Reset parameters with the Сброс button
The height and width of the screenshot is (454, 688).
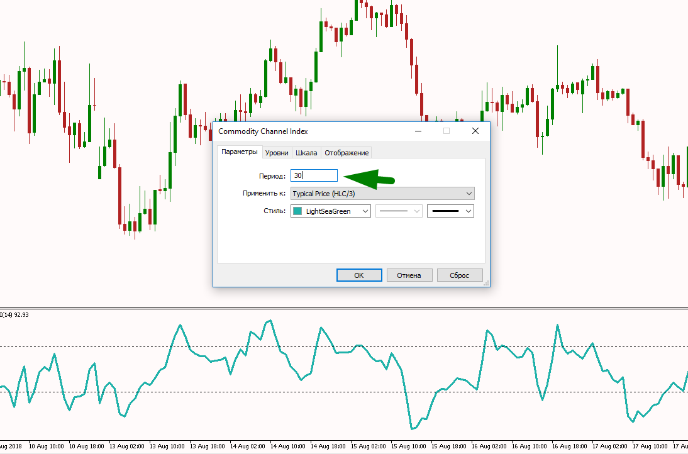point(460,275)
